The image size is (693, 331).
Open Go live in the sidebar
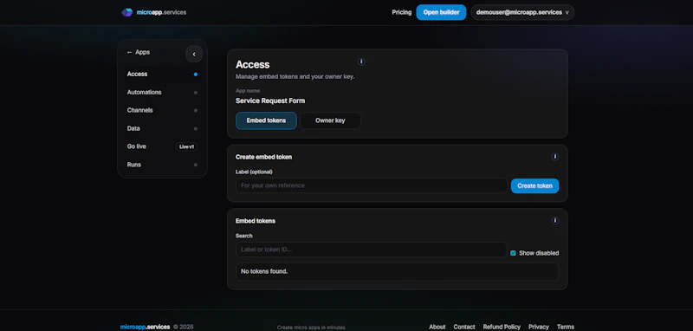click(x=162, y=146)
